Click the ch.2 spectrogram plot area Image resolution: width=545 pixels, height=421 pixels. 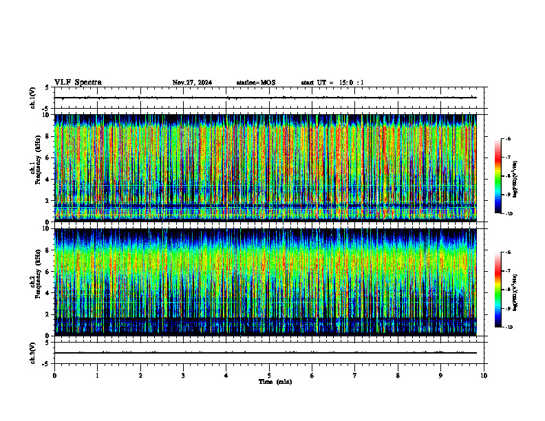(x=266, y=282)
